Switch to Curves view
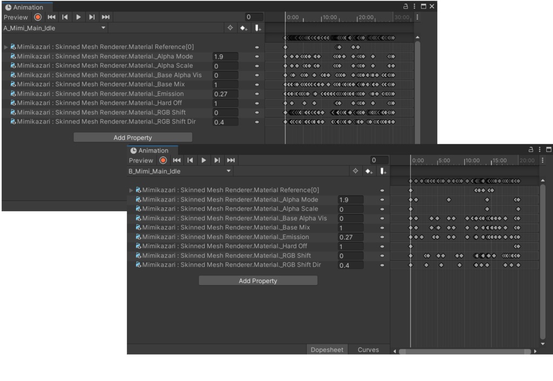The image size is (553, 381). point(368,350)
